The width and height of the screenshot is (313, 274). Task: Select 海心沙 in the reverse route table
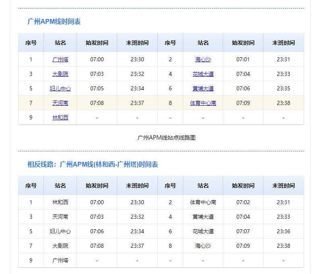click(x=203, y=246)
